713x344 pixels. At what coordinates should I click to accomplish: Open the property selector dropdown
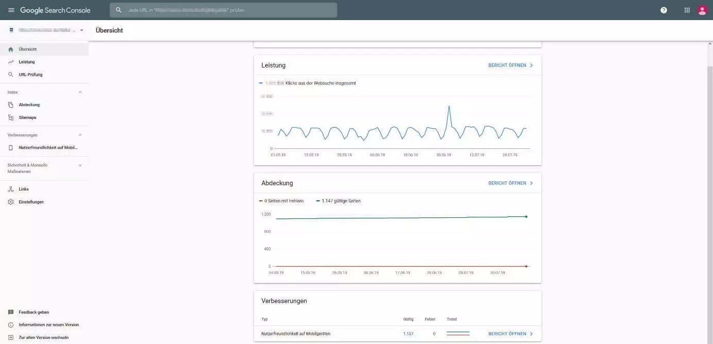click(81, 30)
